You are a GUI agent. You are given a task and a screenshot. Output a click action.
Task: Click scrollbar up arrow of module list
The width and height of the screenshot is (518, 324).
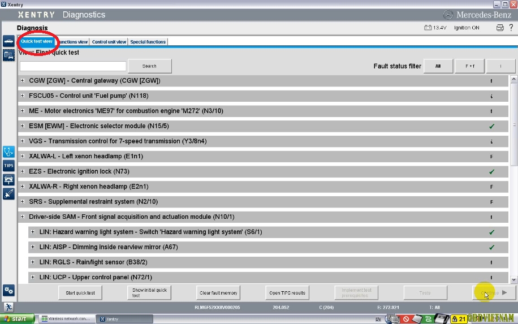(513, 79)
